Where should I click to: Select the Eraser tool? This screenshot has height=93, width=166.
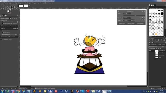(3, 9)
